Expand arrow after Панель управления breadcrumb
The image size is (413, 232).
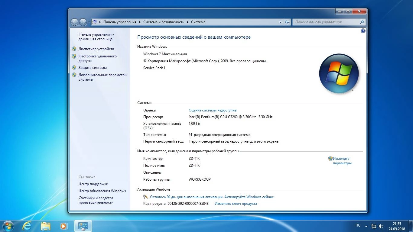tap(140, 22)
